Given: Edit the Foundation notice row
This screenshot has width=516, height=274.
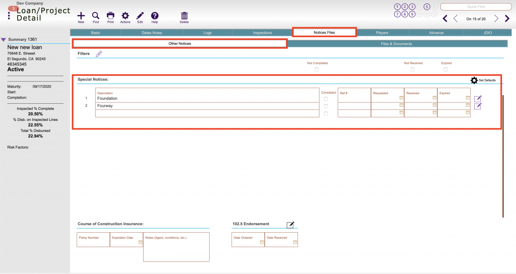Looking at the screenshot, I should click(x=478, y=98).
